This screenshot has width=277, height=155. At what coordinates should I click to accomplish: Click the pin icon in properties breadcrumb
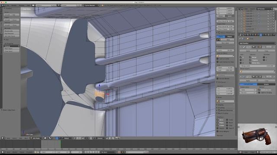coord(240,38)
